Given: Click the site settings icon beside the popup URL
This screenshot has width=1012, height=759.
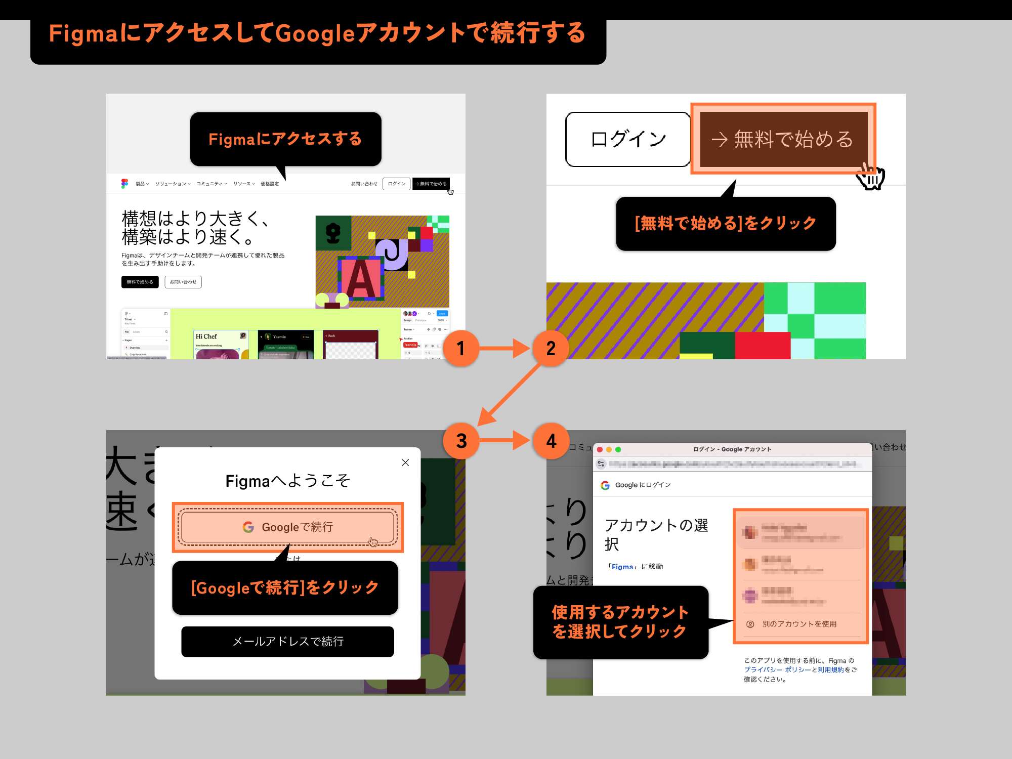Looking at the screenshot, I should coord(601,463).
